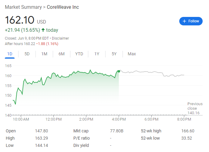Click the 162.10 USD price
The height and width of the screenshot is (152, 209).
25,20
